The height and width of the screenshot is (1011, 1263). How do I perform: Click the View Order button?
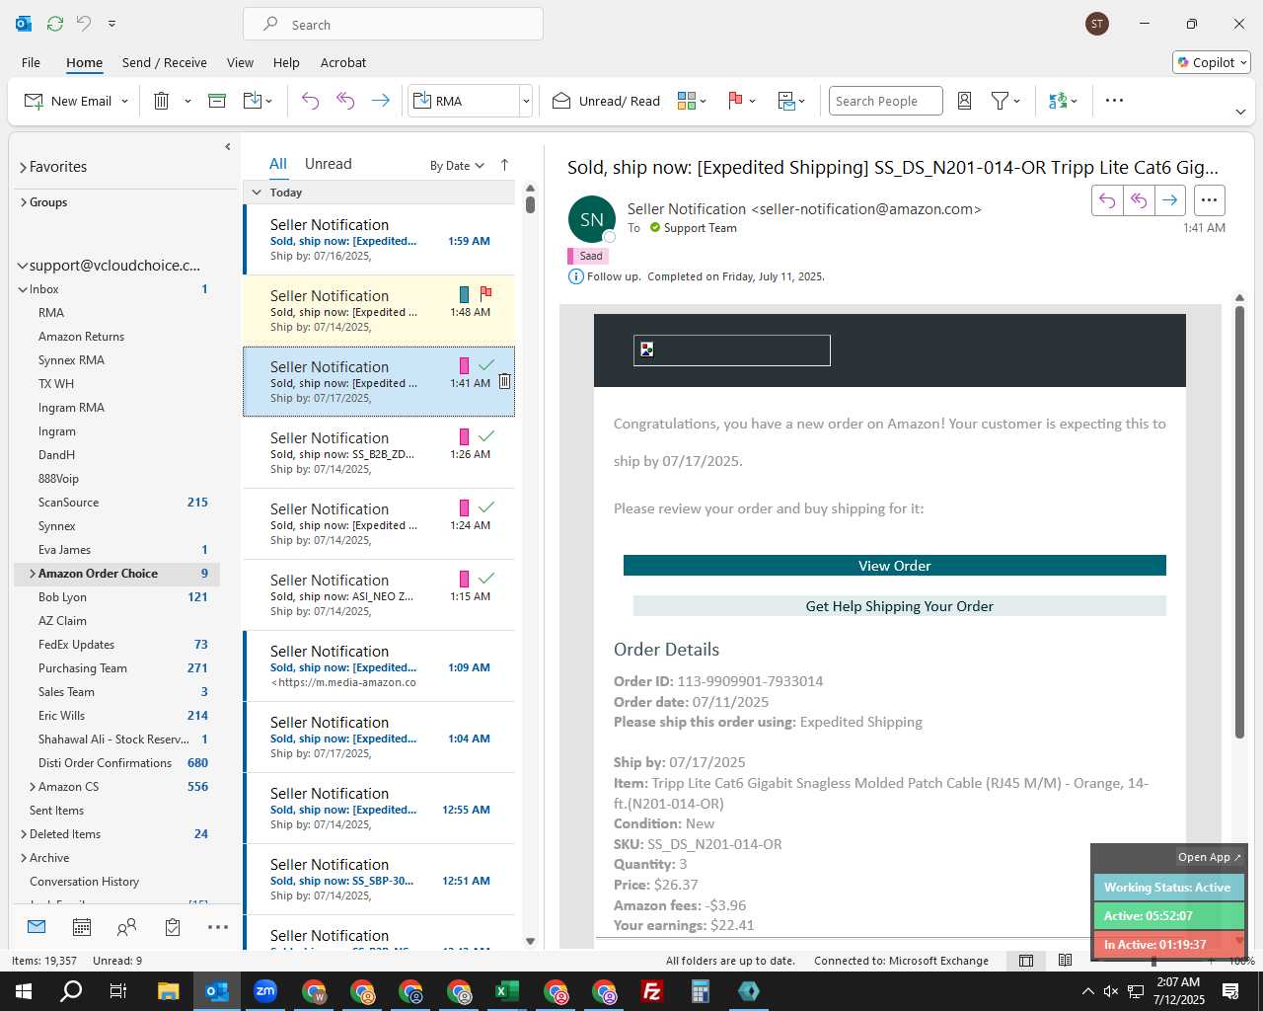click(x=895, y=566)
